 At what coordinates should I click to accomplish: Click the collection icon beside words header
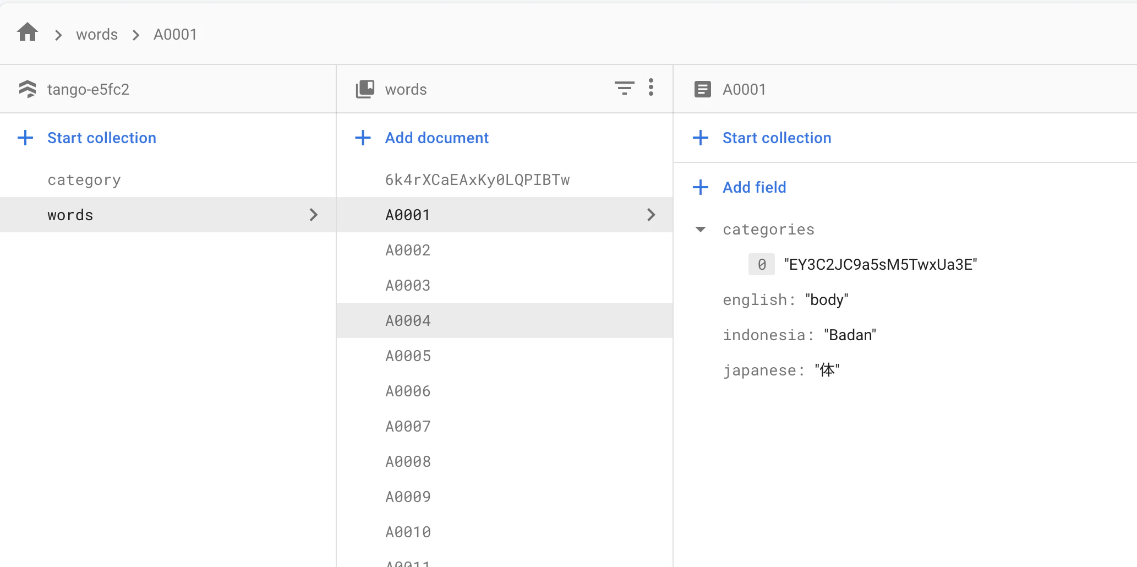pyautogui.click(x=365, y=89)
